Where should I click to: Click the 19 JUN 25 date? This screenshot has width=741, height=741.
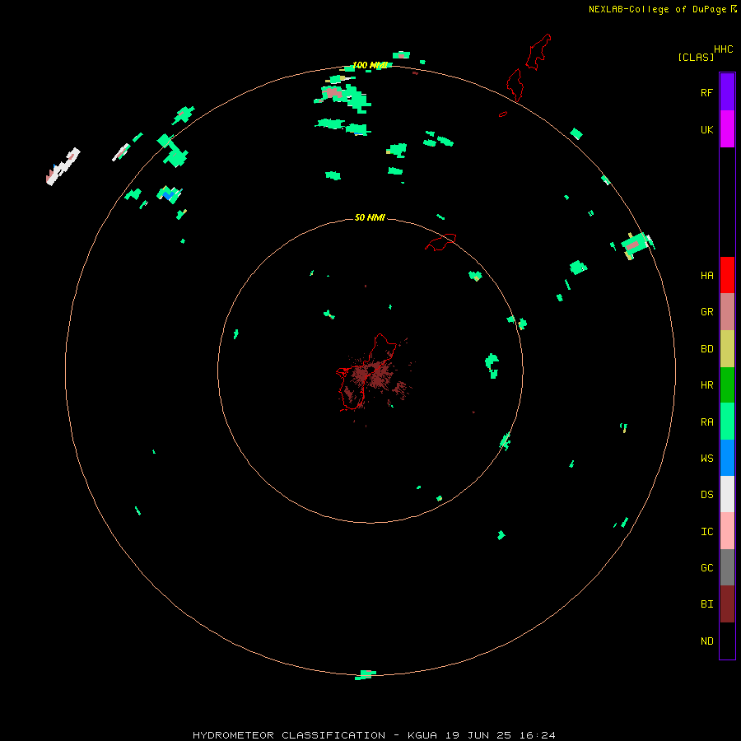(478, 735)
